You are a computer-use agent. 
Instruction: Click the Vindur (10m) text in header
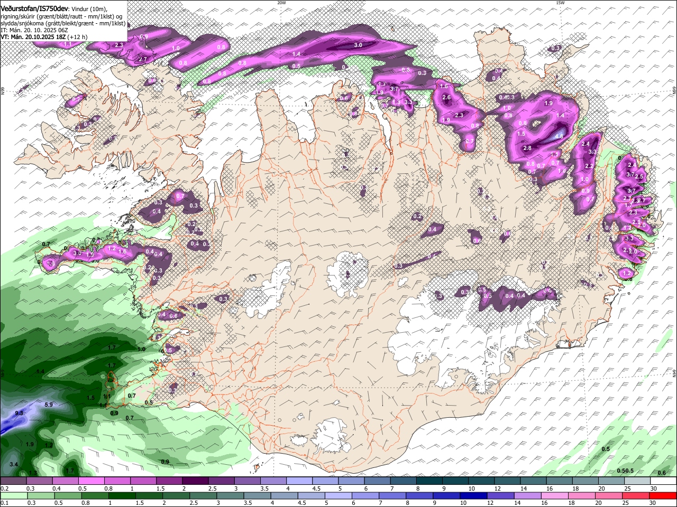click(x=89, y=8)
